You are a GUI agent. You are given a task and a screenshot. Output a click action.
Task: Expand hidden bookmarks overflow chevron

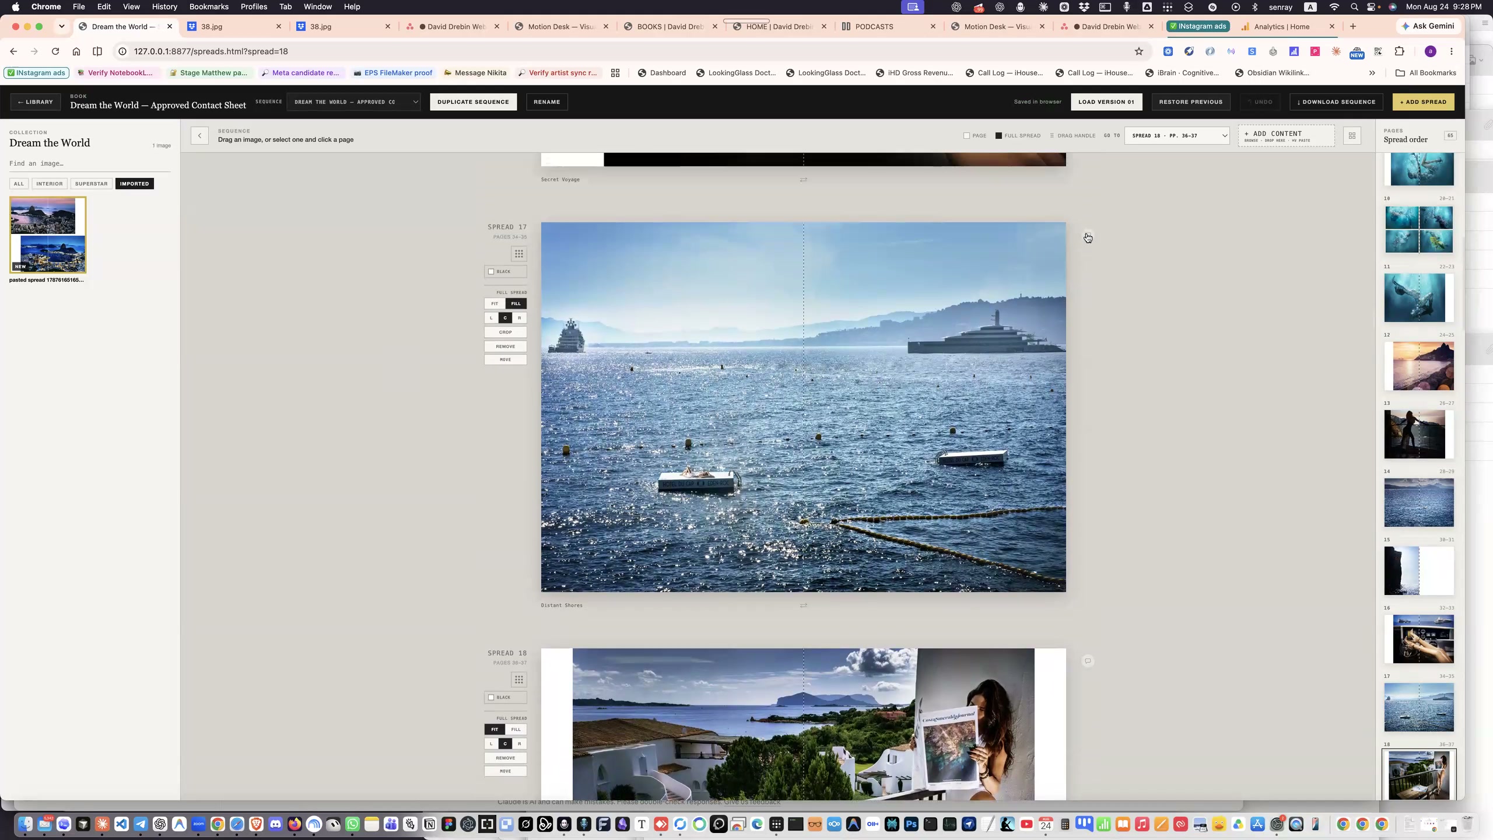click(1372, 73)
